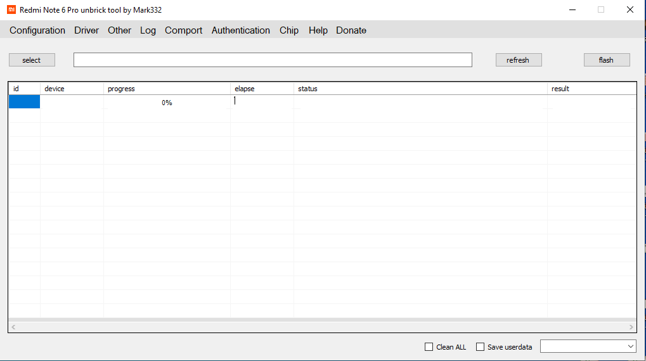Viewport: 646px width, 361px height.
Task: Open the Log menu
Action: 148,30
